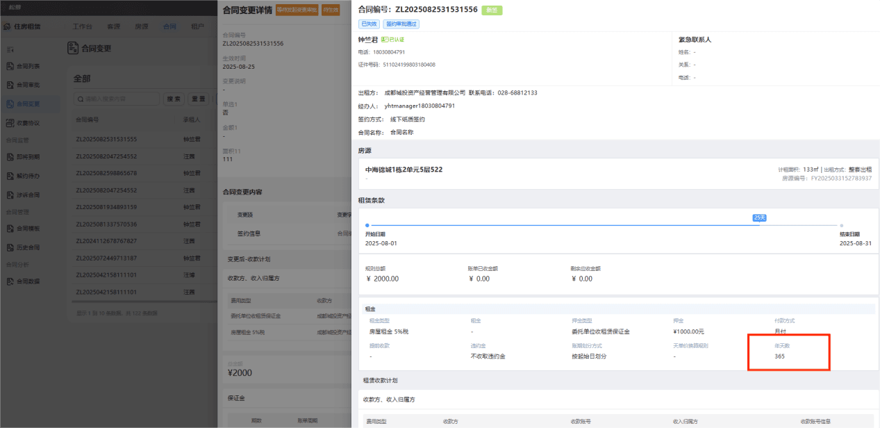This screenshot has width=880, height=428.
Task: Click lessor 成都城投资产经营管理有限公司
Action: [x=424, y=92]
